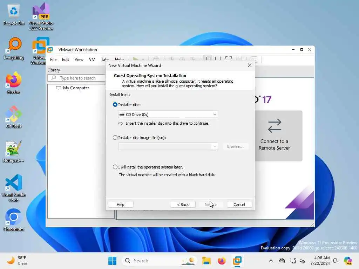Open the View menu
Screen dimensions: 359x269
click(x=79, y=60)
